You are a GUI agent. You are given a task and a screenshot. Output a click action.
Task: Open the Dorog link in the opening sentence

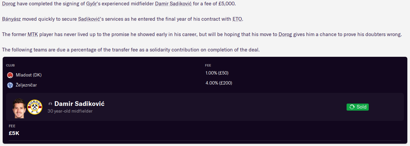point(9,3)
